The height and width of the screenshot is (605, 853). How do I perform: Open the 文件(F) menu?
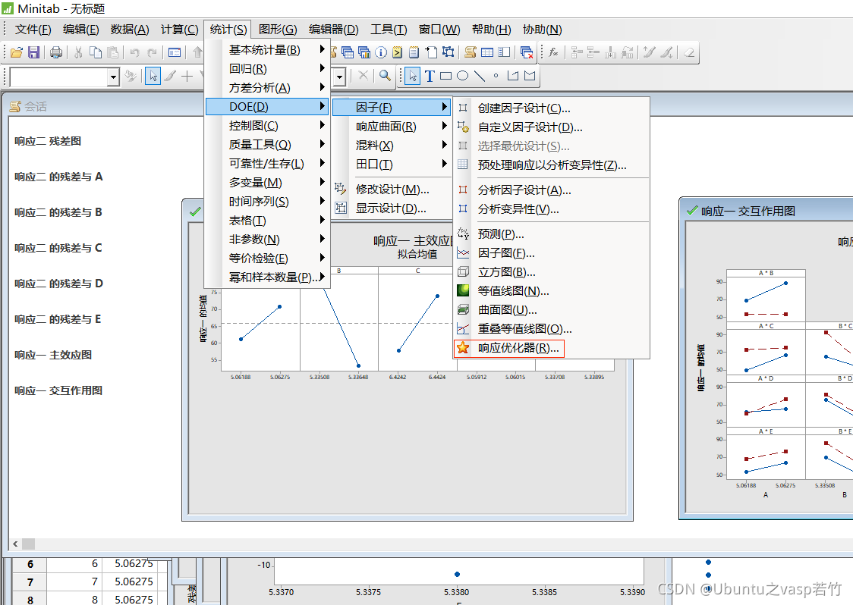coord(33,30)
